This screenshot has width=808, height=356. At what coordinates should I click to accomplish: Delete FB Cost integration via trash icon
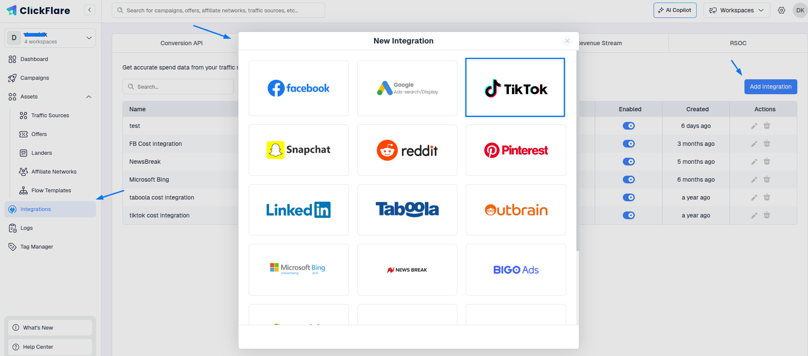click(767, 144)
